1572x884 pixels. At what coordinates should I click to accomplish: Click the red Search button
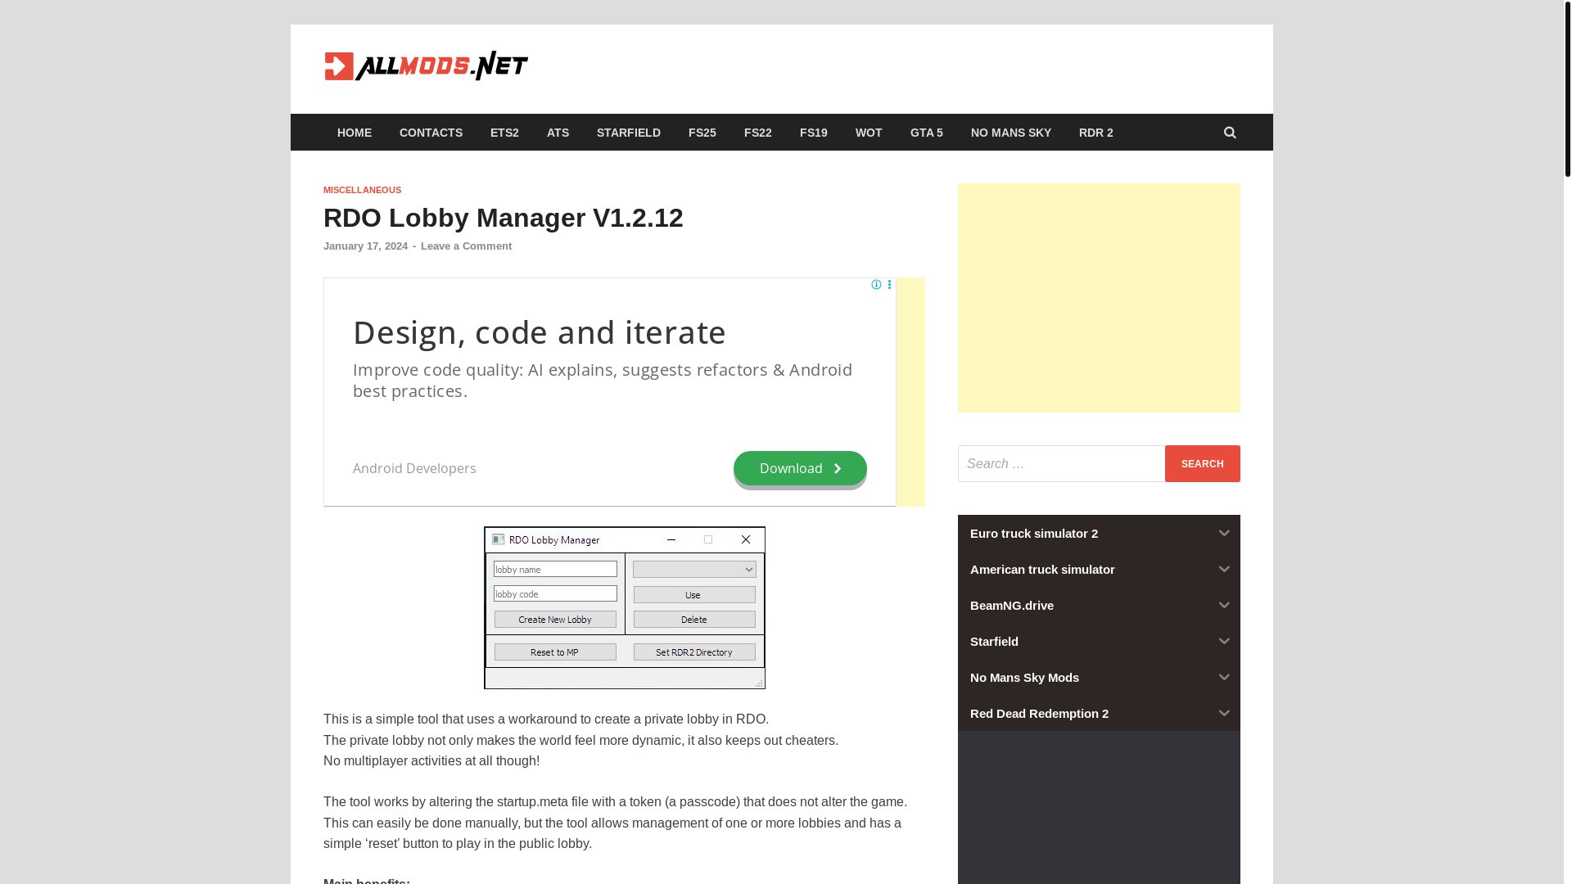point(1202,464)
